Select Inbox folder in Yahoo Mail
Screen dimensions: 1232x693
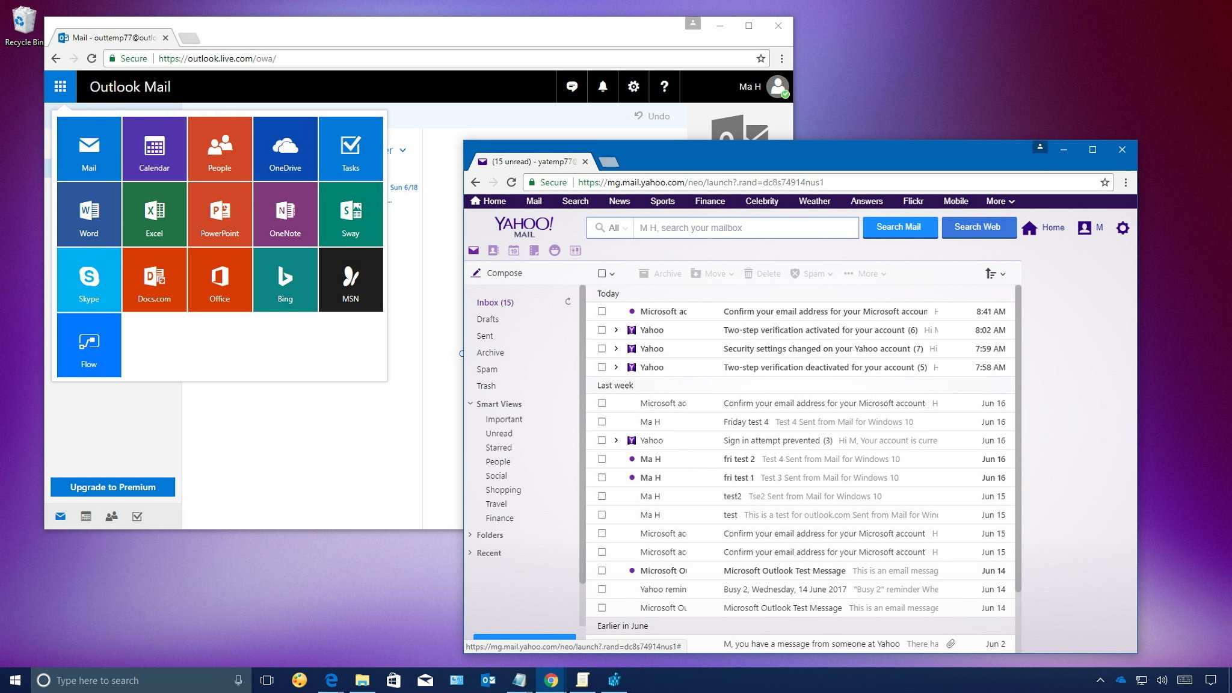[494, 302]
